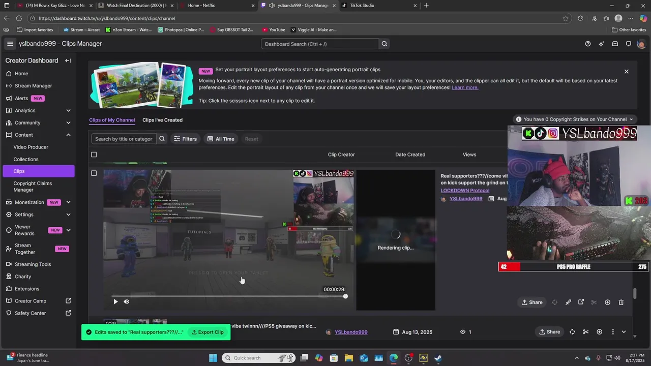Share the PS5 giveaway clip

(550, 332)
